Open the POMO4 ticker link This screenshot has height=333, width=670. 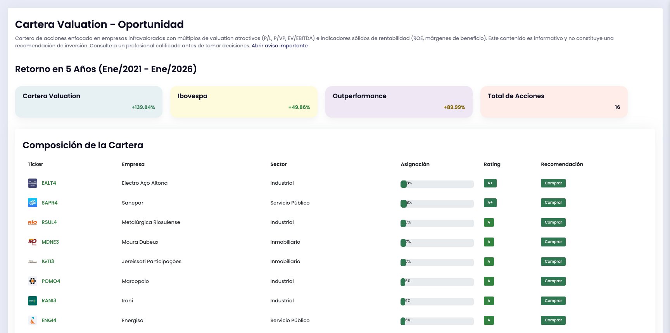point(51,281)
